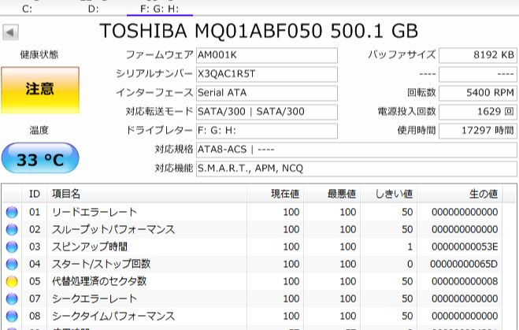The image size is (519, 330).
Task: Click the 生の値 column header
Action: coord(483,194)
